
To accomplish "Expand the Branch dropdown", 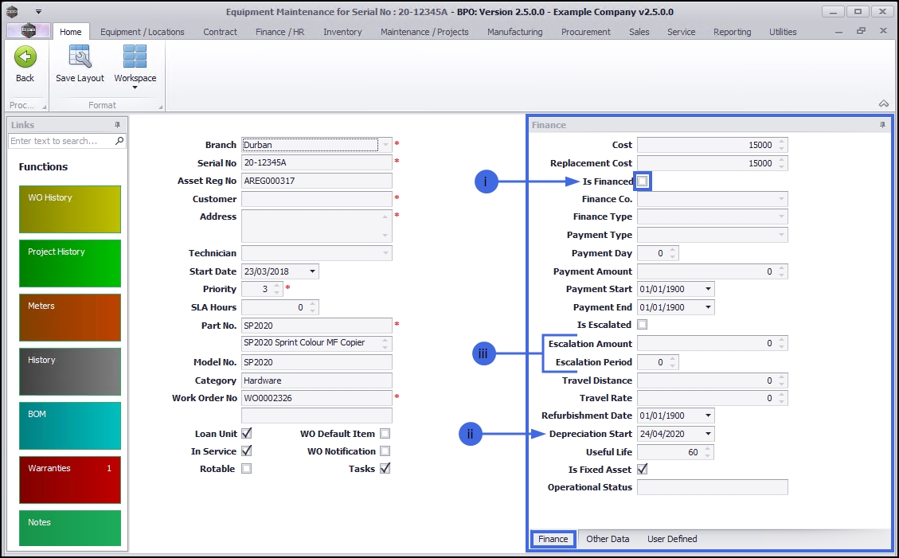I will coord(386,145).
